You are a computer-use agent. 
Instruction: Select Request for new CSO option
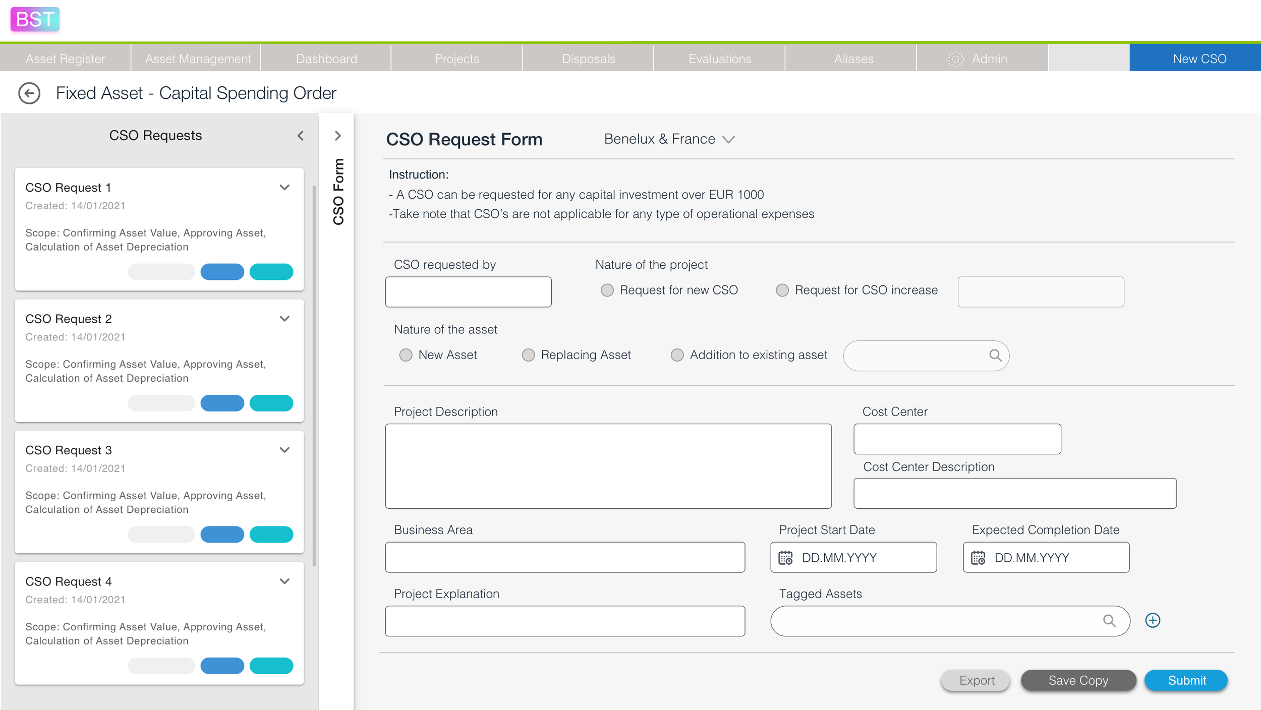[x=607, y=290]
